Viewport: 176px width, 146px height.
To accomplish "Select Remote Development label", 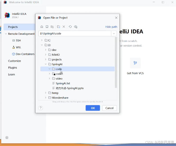I will (21, 34).
